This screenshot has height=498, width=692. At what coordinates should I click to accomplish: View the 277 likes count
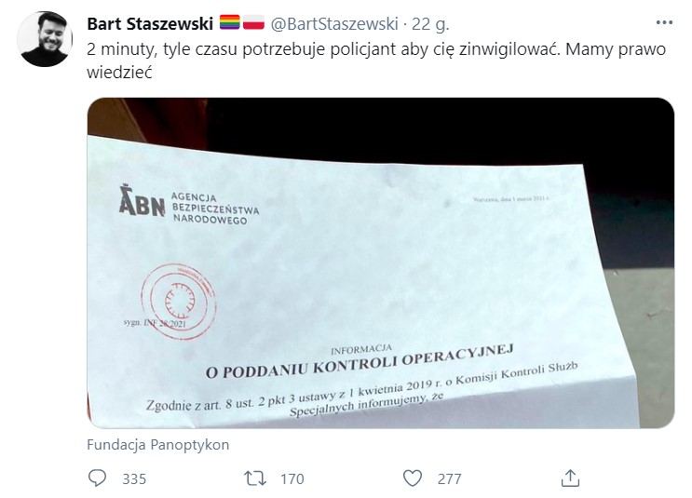point(449,479)
